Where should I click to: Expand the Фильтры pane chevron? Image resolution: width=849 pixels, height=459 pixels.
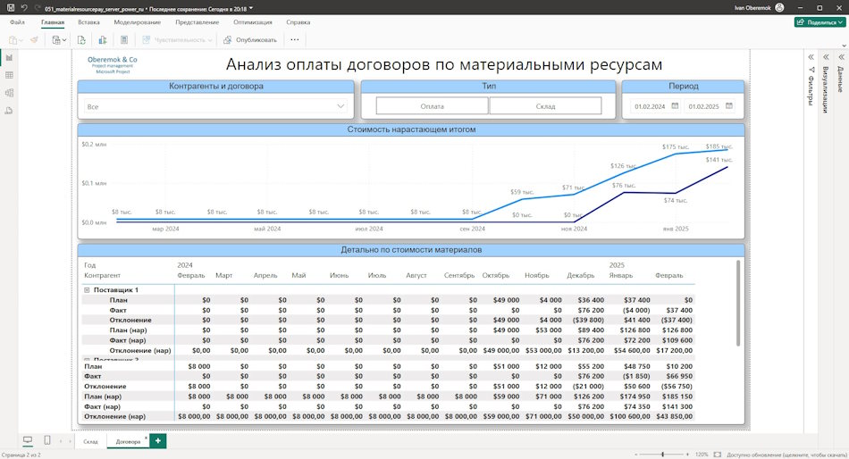(x=811, y=57)
